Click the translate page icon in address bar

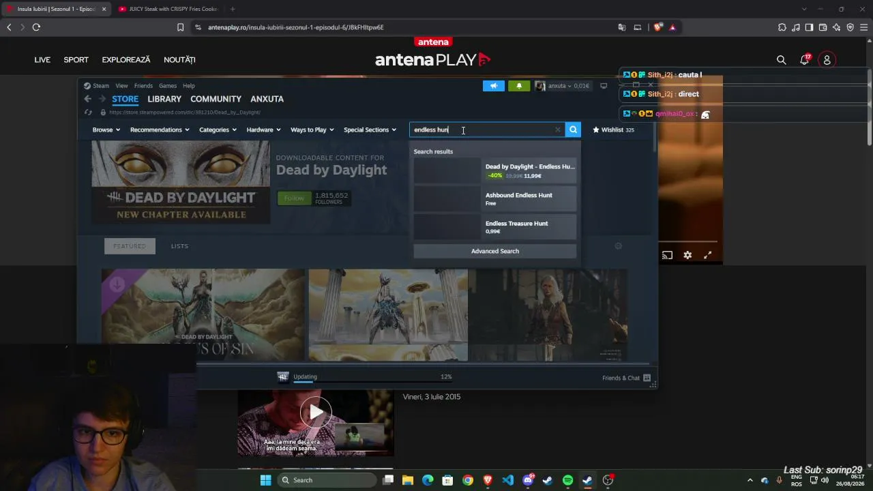tap(622, 27)
